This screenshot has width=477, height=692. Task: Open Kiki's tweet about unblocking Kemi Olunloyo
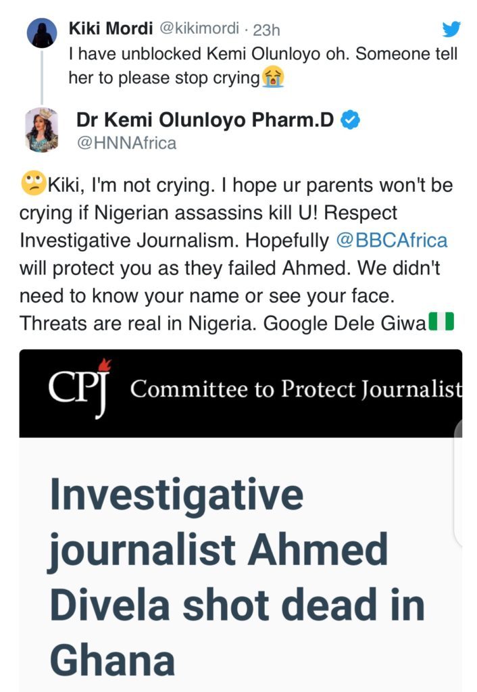click(x=263, y=66)
